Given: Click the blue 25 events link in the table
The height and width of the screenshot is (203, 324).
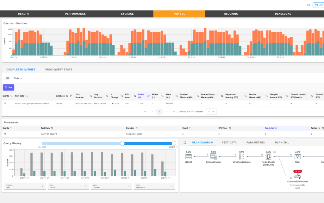Looking at the screenshot, I should coord(4,103).
